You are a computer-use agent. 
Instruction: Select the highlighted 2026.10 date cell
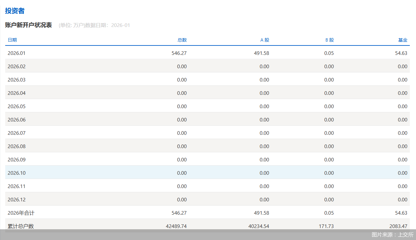pyautogui.click(x=17, y=173)
